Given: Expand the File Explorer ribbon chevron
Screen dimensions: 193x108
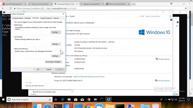Looking at the screenshot, I should [x=175, y=22].
